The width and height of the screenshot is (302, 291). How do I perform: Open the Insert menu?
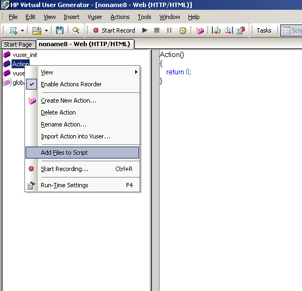[x=72, y=17]
